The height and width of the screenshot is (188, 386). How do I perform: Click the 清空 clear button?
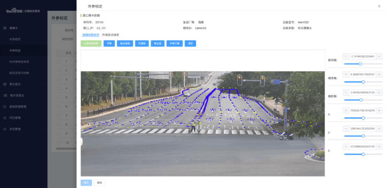click(x=190, y=43)
